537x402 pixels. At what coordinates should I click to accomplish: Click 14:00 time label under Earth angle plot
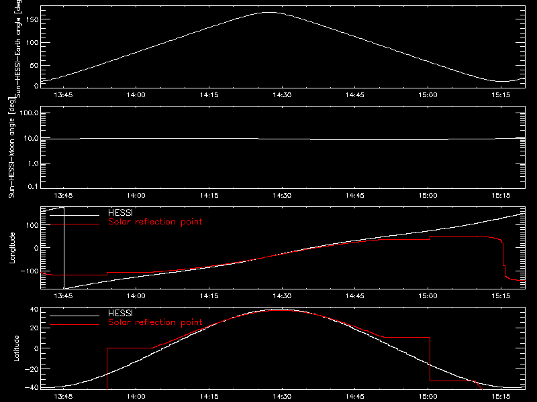[x=136, y=95]
